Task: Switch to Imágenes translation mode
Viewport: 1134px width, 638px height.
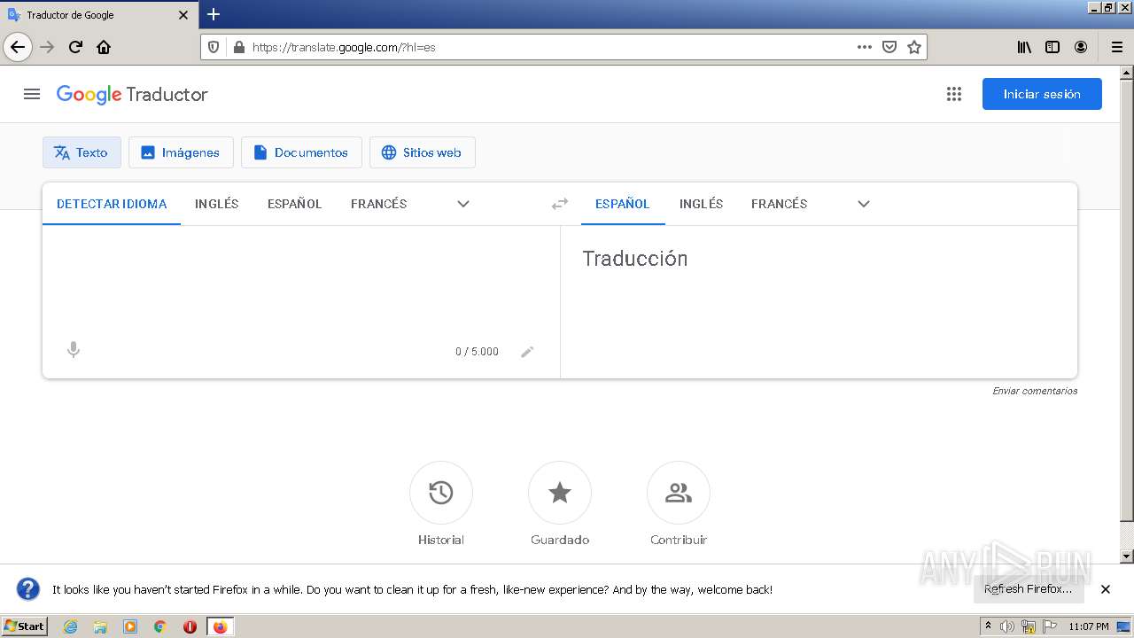Action: (181, 152)
